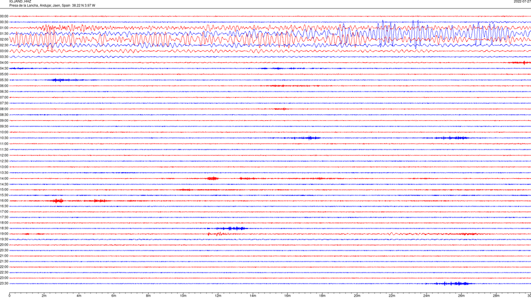Select the 16:00 trace time label

4,201
